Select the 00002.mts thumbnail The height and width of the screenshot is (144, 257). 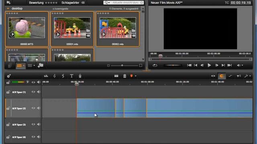point(118,29)
